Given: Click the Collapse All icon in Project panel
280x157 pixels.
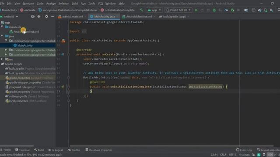Looking at the screenshot, I should (39, 17).
